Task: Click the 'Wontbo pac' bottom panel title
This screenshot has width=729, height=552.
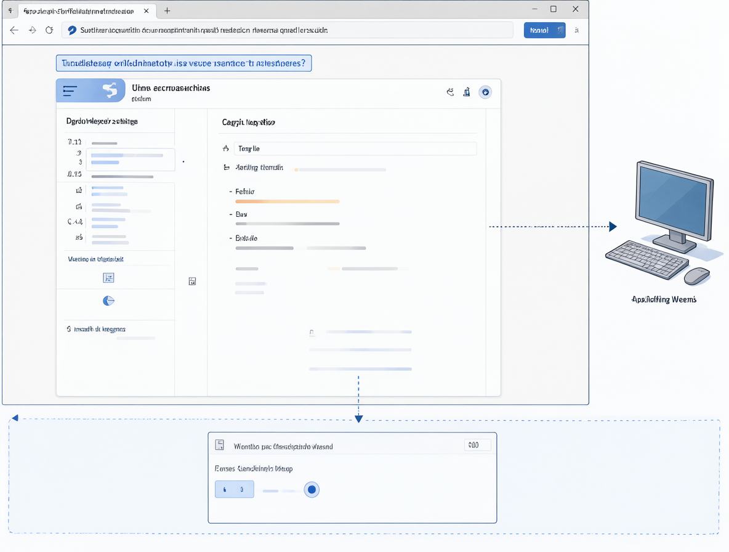Action: (x=283, y=447)
